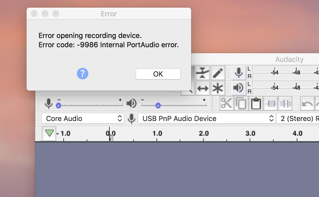Dismiss the error with OK
This screenshot has height=197, width=319.
[158, 74]
